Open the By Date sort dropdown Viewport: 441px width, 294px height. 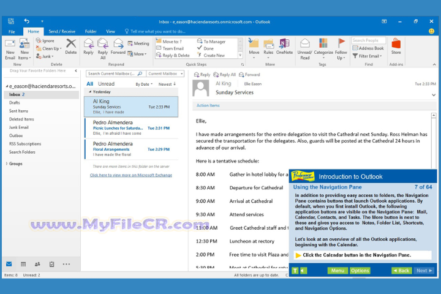(144, 84)
